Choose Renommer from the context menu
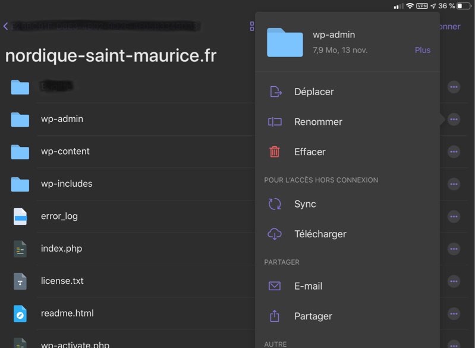Image resolution: width=475 pixels, height=348 pixels. [x=318, y=122]
